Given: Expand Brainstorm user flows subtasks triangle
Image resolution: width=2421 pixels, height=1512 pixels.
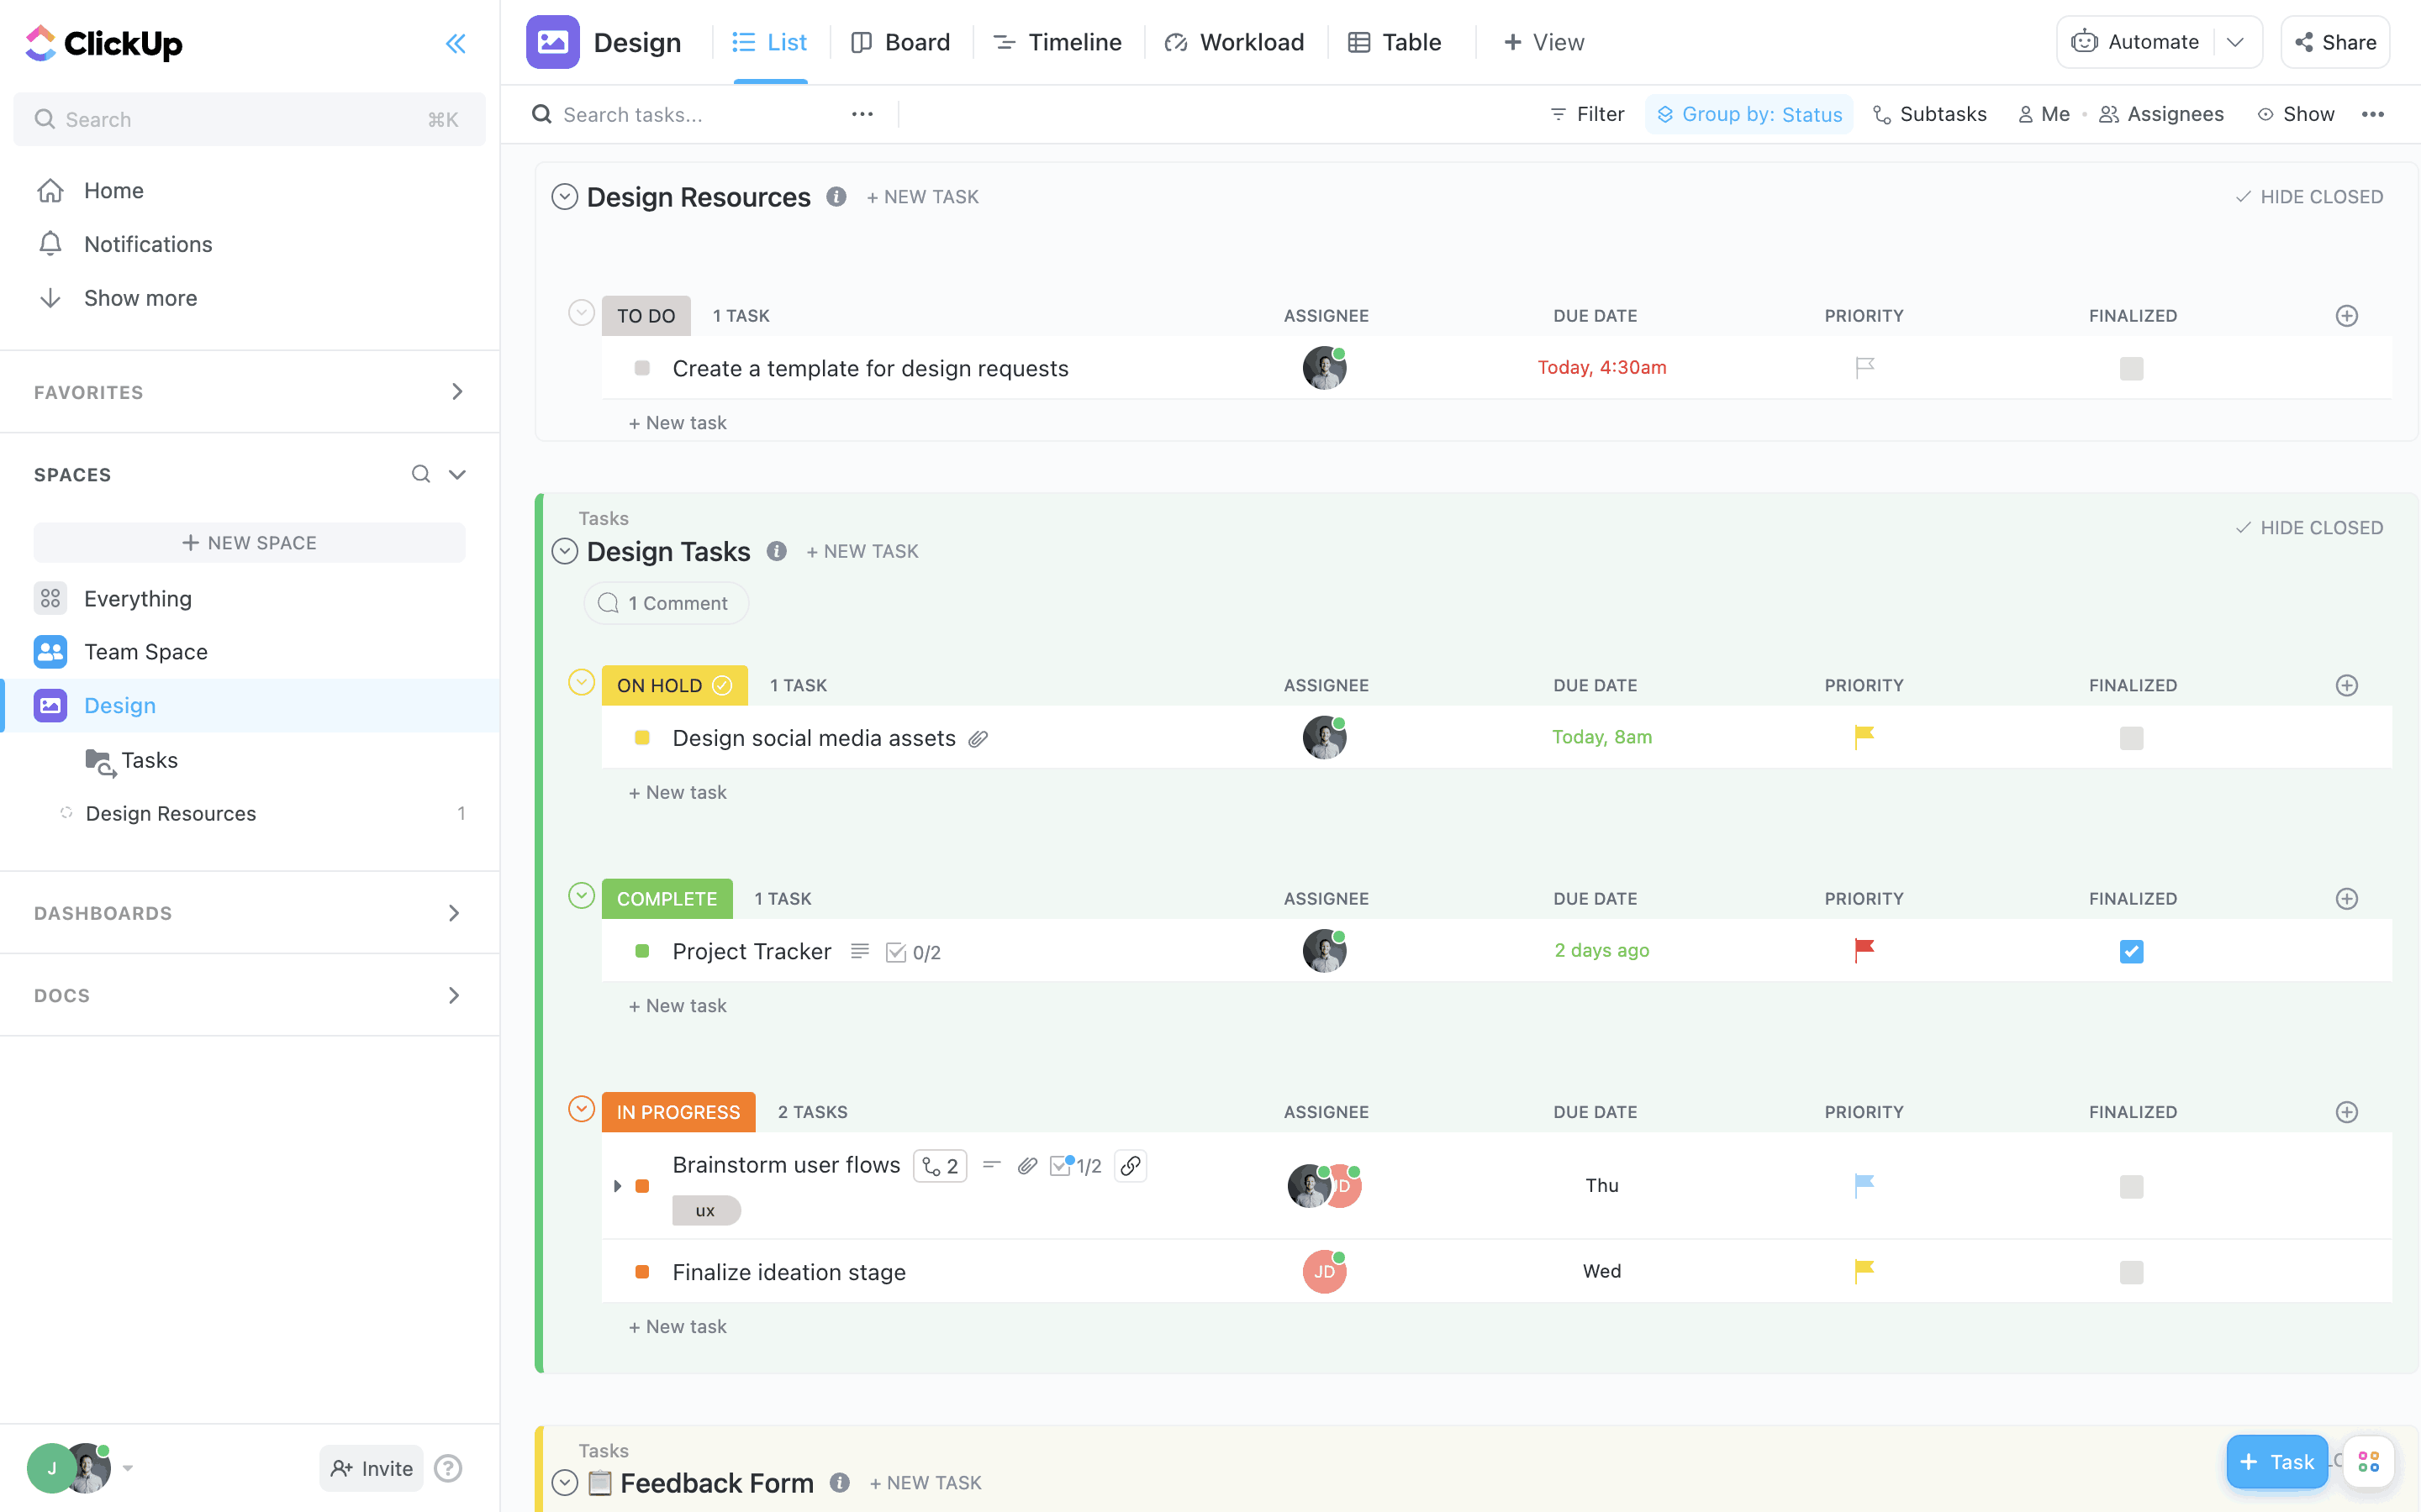Looking at the screenshot, I should click(617, 1186).
